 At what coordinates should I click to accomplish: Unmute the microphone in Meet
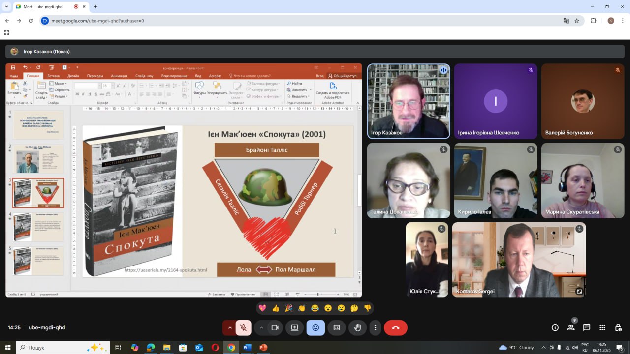click(243, 328)
